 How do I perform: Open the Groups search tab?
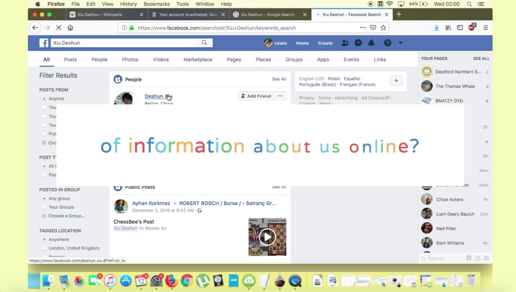[294, 60]
